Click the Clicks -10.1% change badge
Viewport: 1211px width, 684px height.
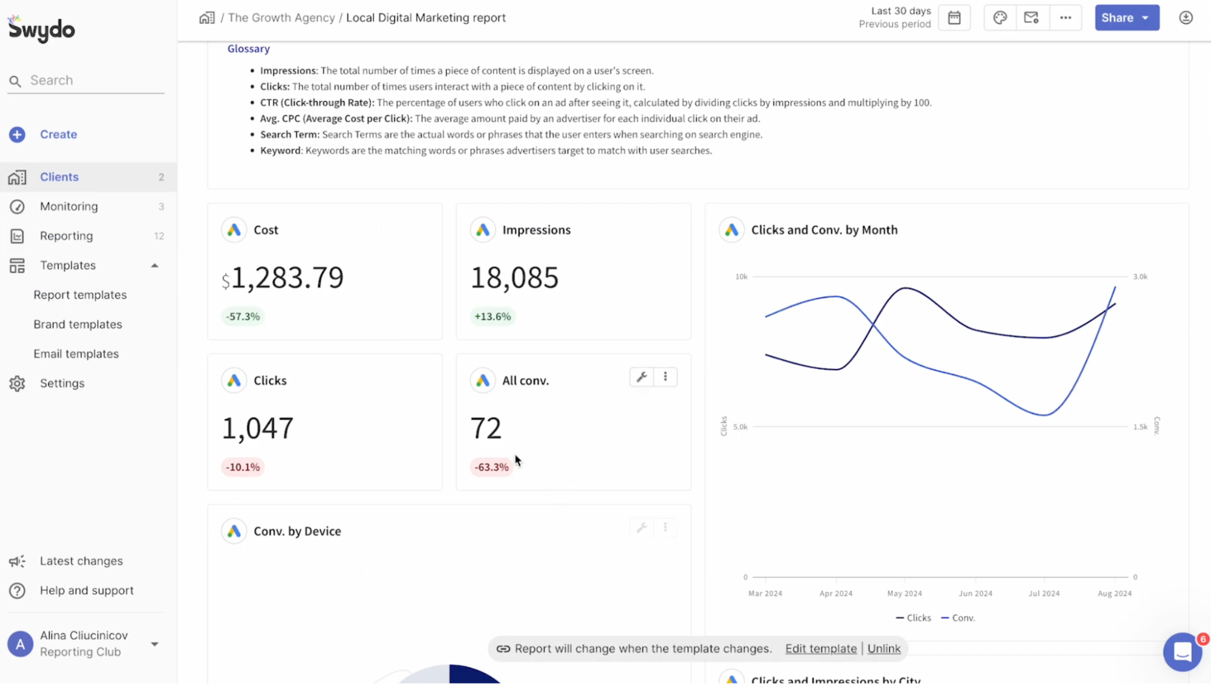(x=243, y=467)
